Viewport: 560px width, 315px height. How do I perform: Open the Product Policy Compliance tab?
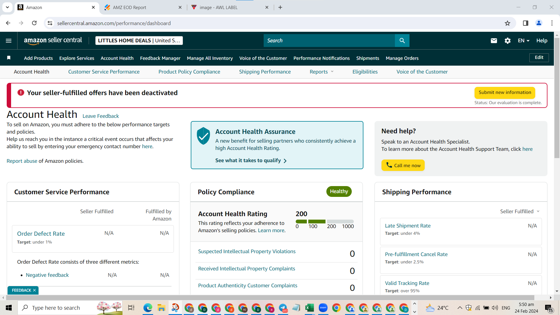pos(189,72)
